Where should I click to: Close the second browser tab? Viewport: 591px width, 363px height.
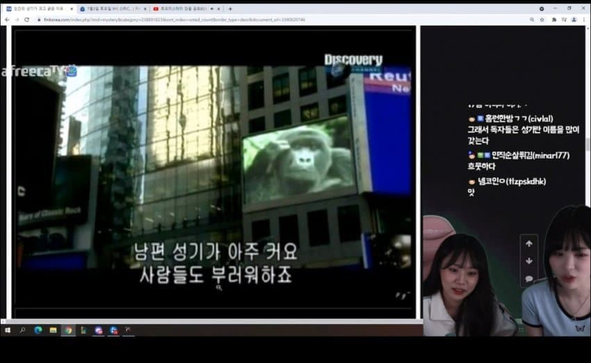[x=145, y=8]
